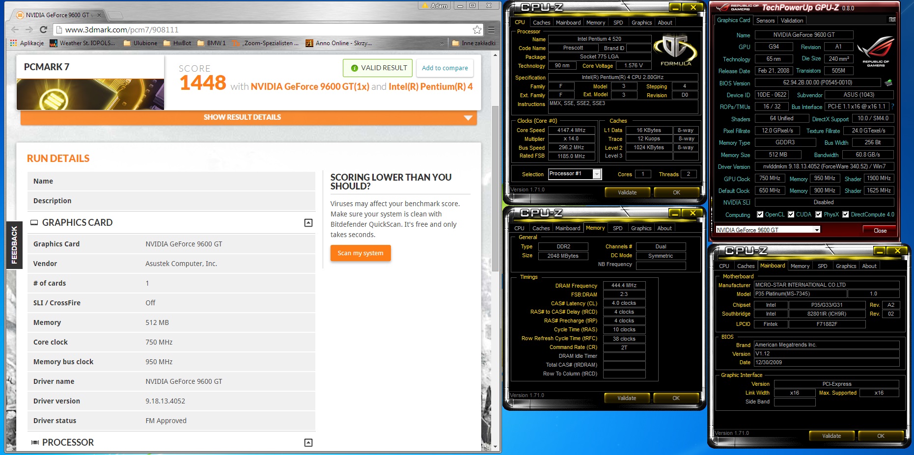The image size is (914, 455).
Task: Open HwBot bookmarks folder
Action: click(x=177, y=43)
